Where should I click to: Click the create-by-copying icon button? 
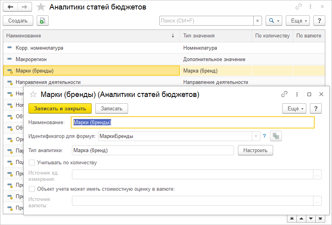42,21
